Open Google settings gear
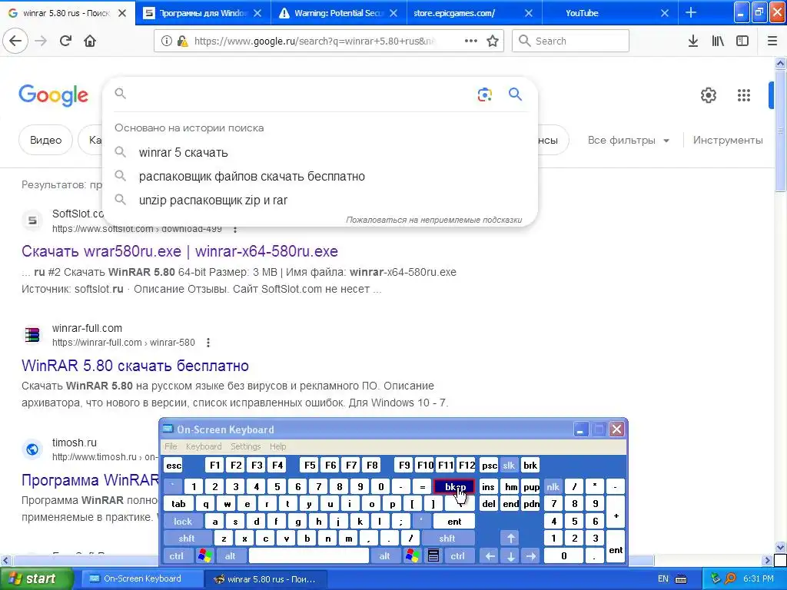The width and height of the screenshot is (787, 590). point(708,94)
